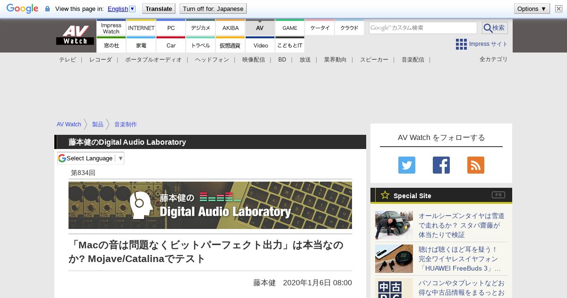567x298 pixels.
Task: Go to スピーカー category
Action: tap(374, 60)
